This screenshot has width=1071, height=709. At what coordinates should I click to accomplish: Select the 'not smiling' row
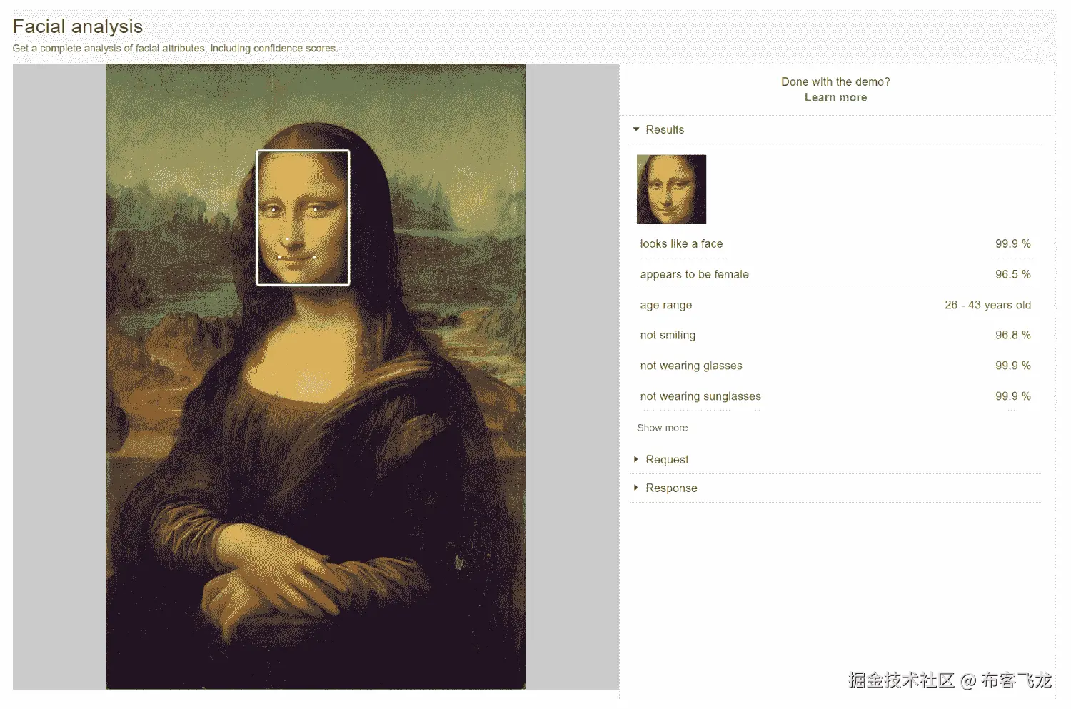[835, 335]
